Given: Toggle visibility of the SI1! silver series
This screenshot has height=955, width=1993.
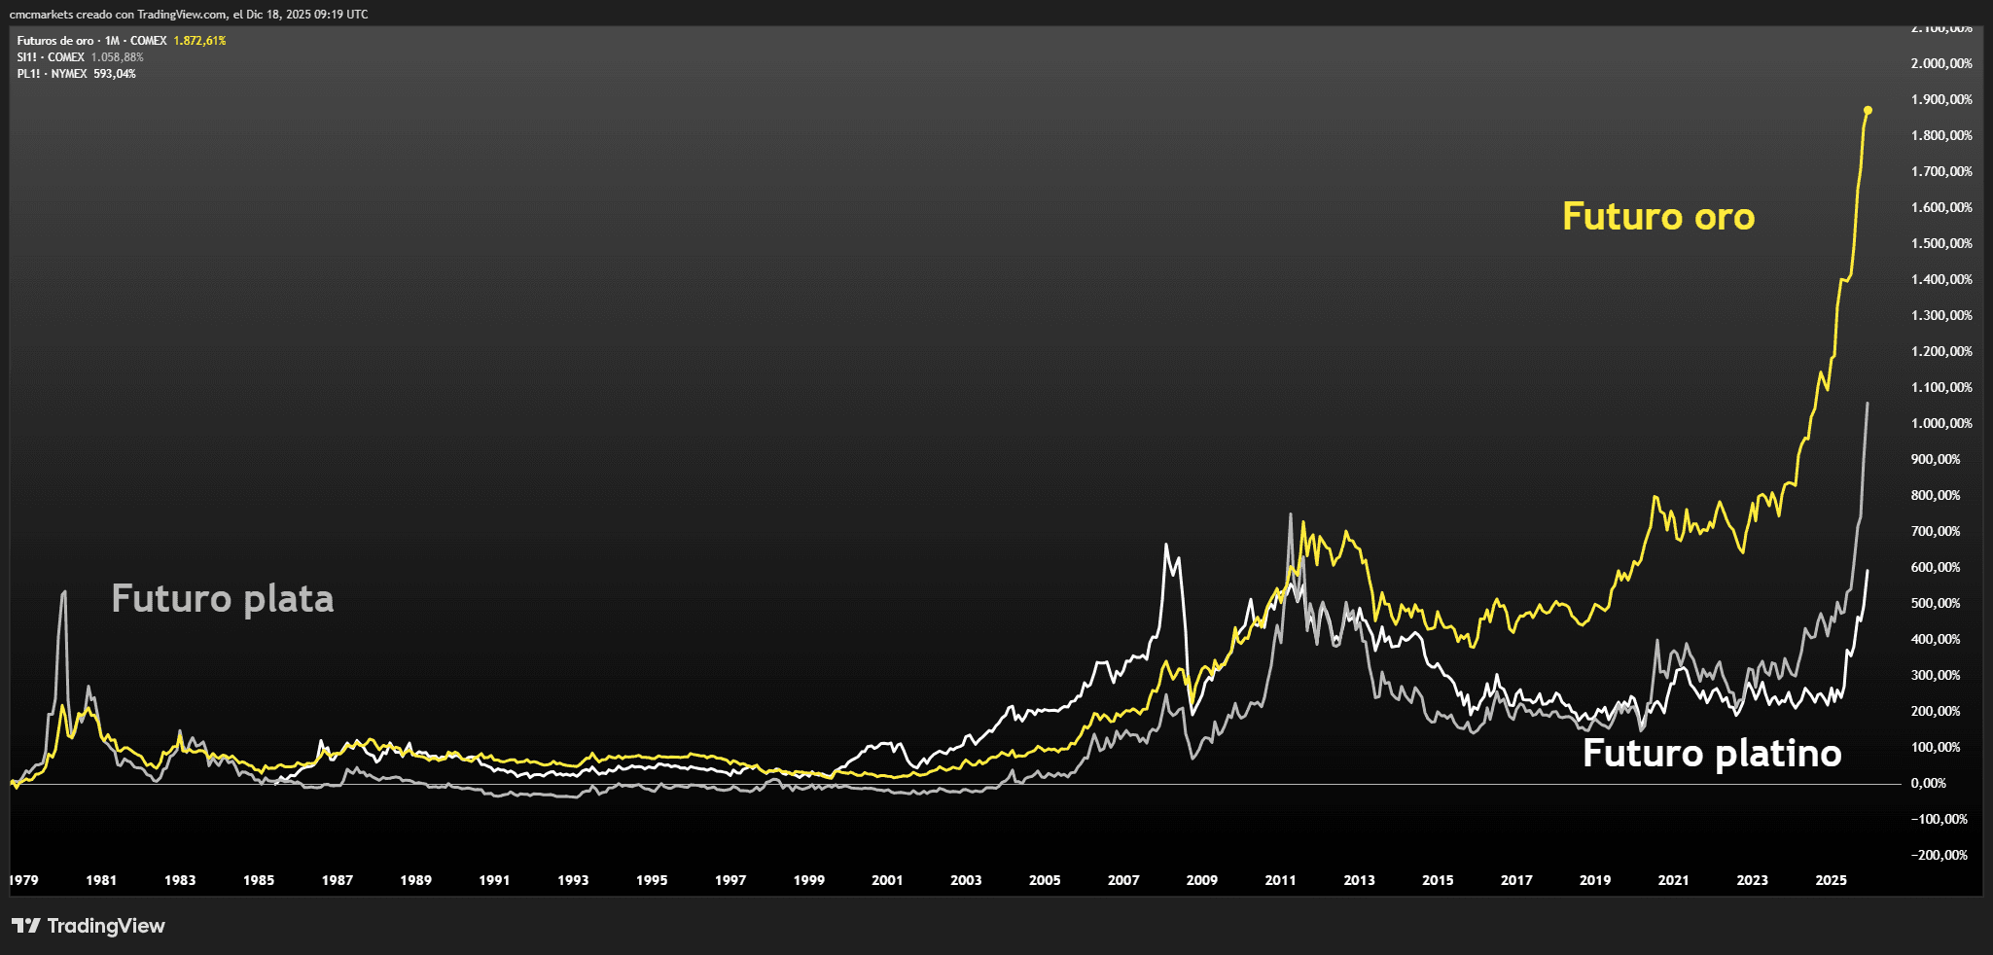Looking at the screenshot, I should 27,58.
